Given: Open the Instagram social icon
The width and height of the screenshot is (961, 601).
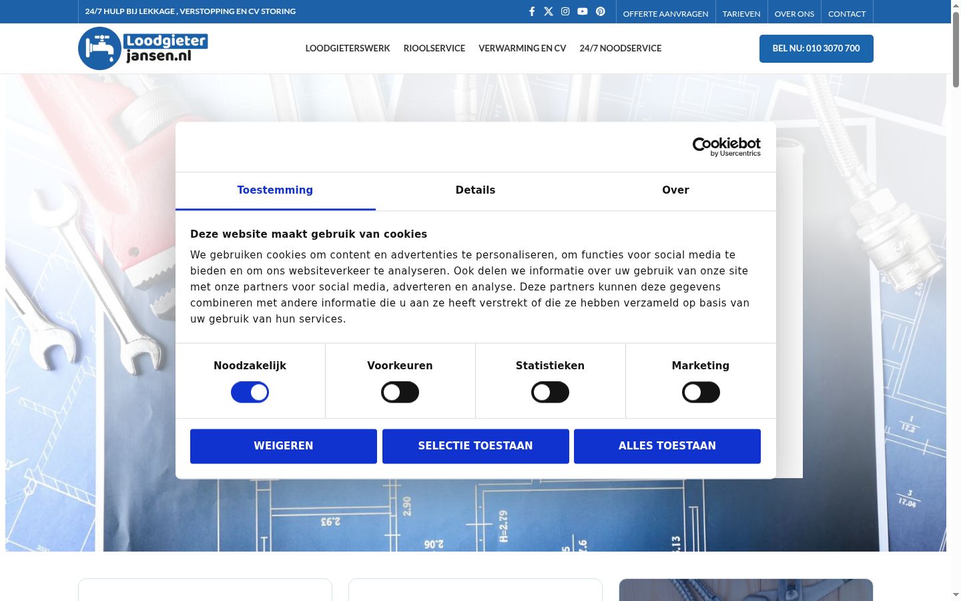Looking at the screenshot, I should 565,11.
